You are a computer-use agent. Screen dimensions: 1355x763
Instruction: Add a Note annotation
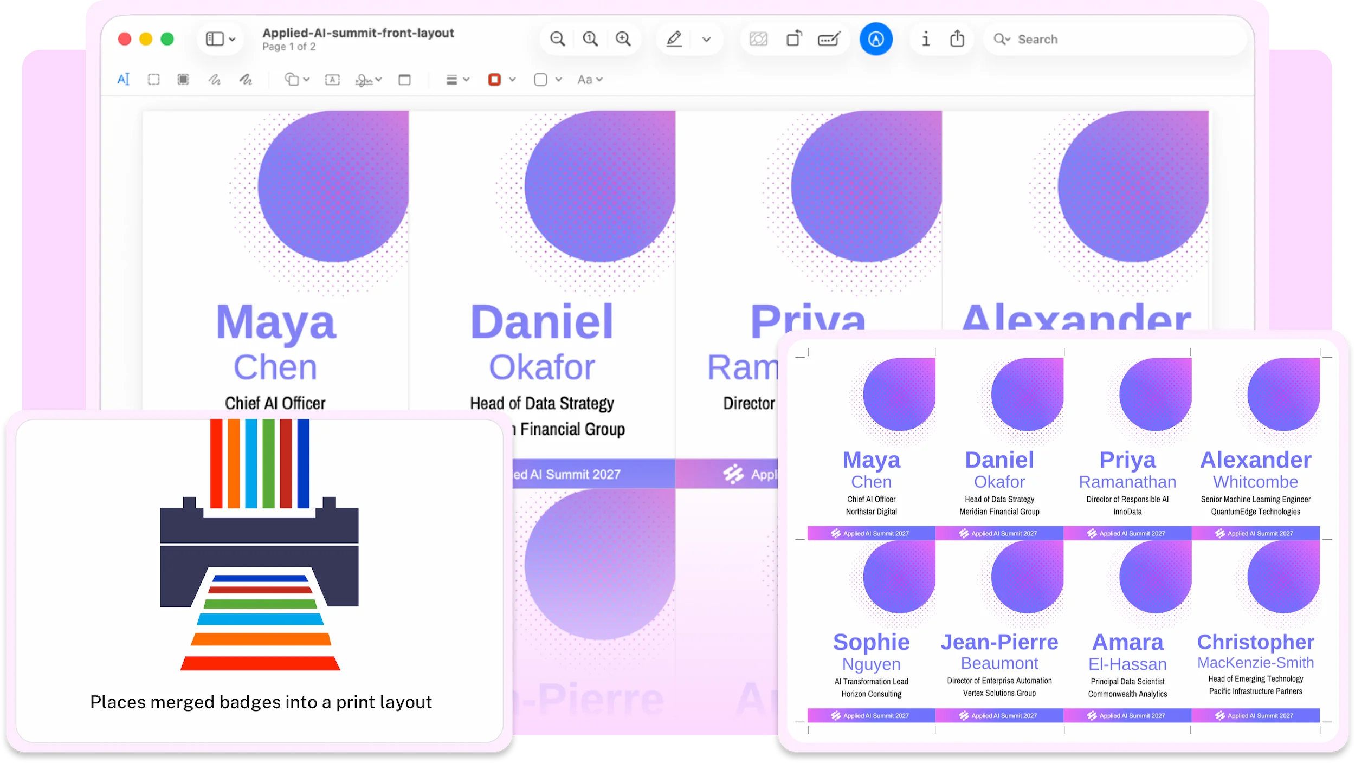coord(404,80)
